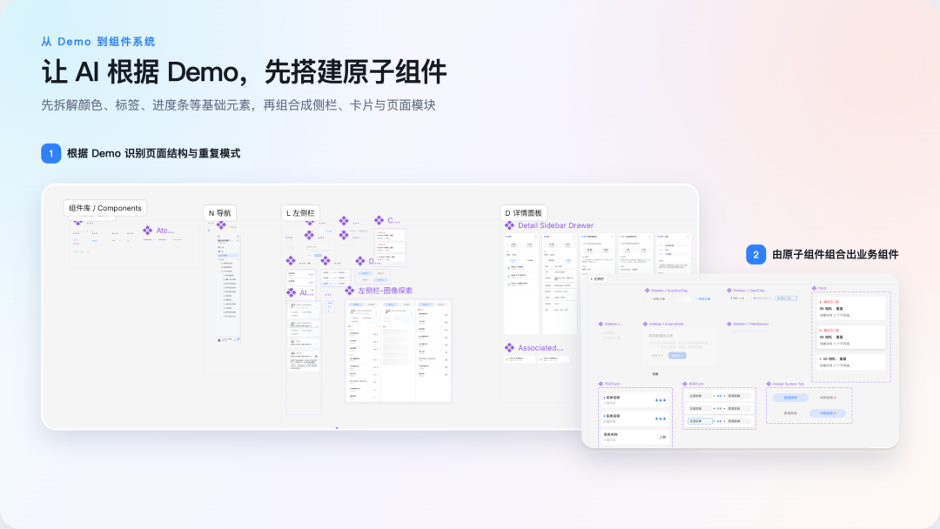
Task: Click icon beside 'Sidebar / EmptyState'
Action: 645,325
